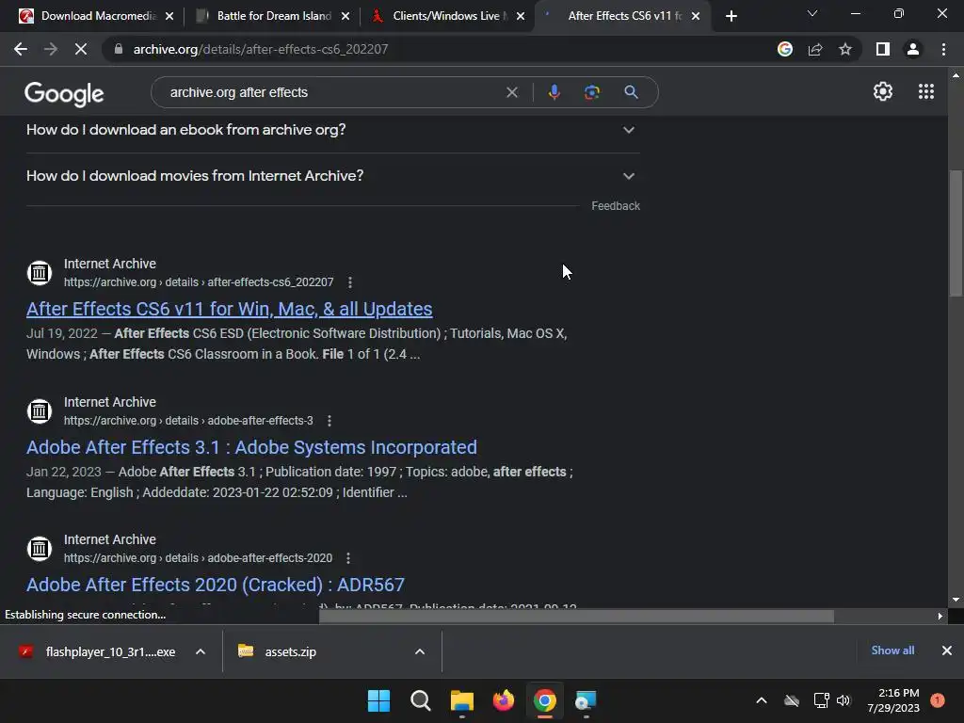Click the first Internet Archive favicon
Viewport: 964px width, 723px height.
(x=40, y=272)
